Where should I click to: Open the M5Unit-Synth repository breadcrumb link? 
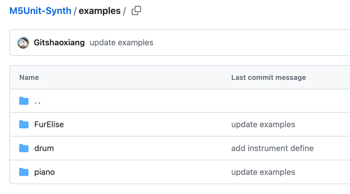pos(40,11)
